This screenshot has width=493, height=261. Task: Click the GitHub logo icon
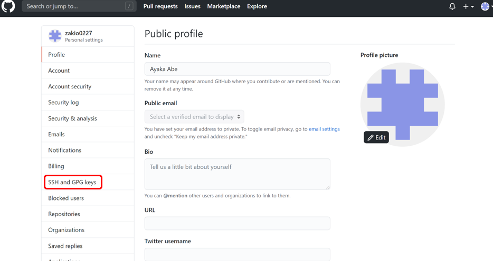[x=8, y=6]
